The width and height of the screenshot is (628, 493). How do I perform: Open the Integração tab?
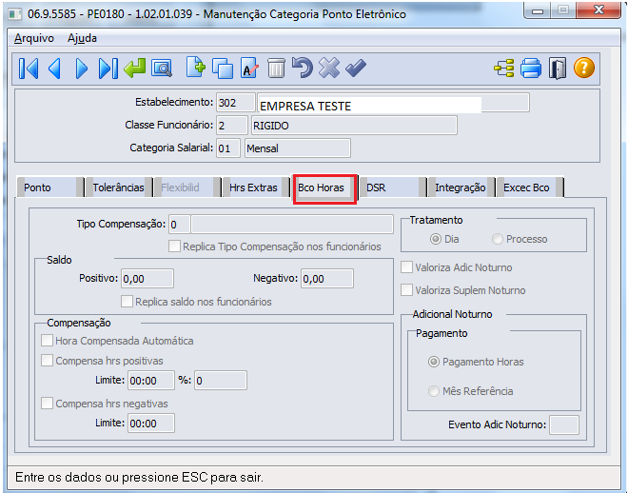(461, 187)
